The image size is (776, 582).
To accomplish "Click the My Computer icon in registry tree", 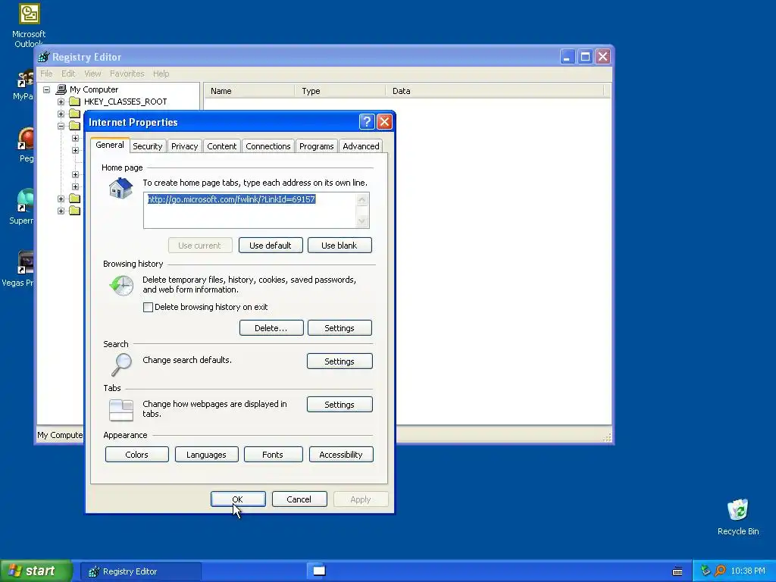I will point(61,89).
